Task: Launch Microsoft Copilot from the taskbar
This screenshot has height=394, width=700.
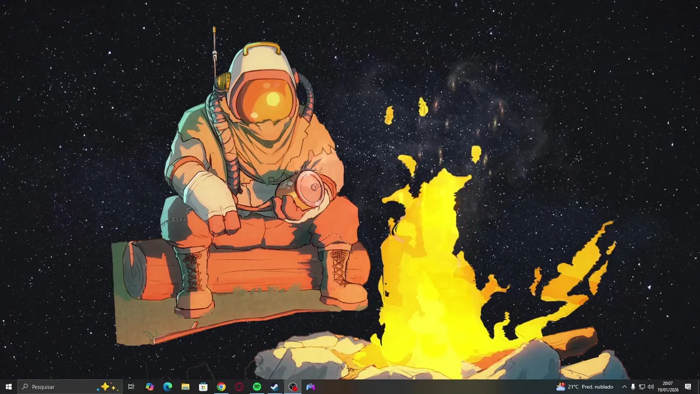Action: pos(149,387)
